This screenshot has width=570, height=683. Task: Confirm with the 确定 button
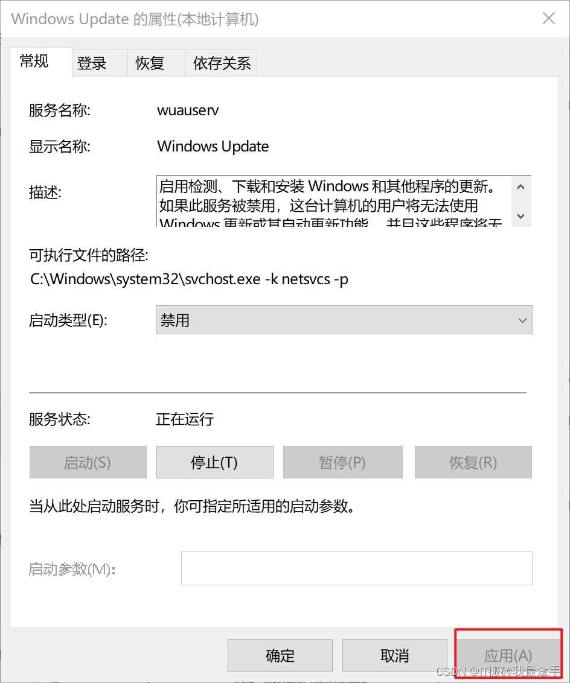pos(280,655)
